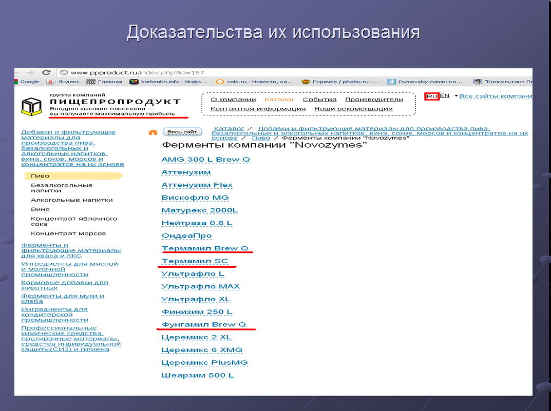
Task: Open the AMG 300 L Brew Q product
Action: click(205, 160)
